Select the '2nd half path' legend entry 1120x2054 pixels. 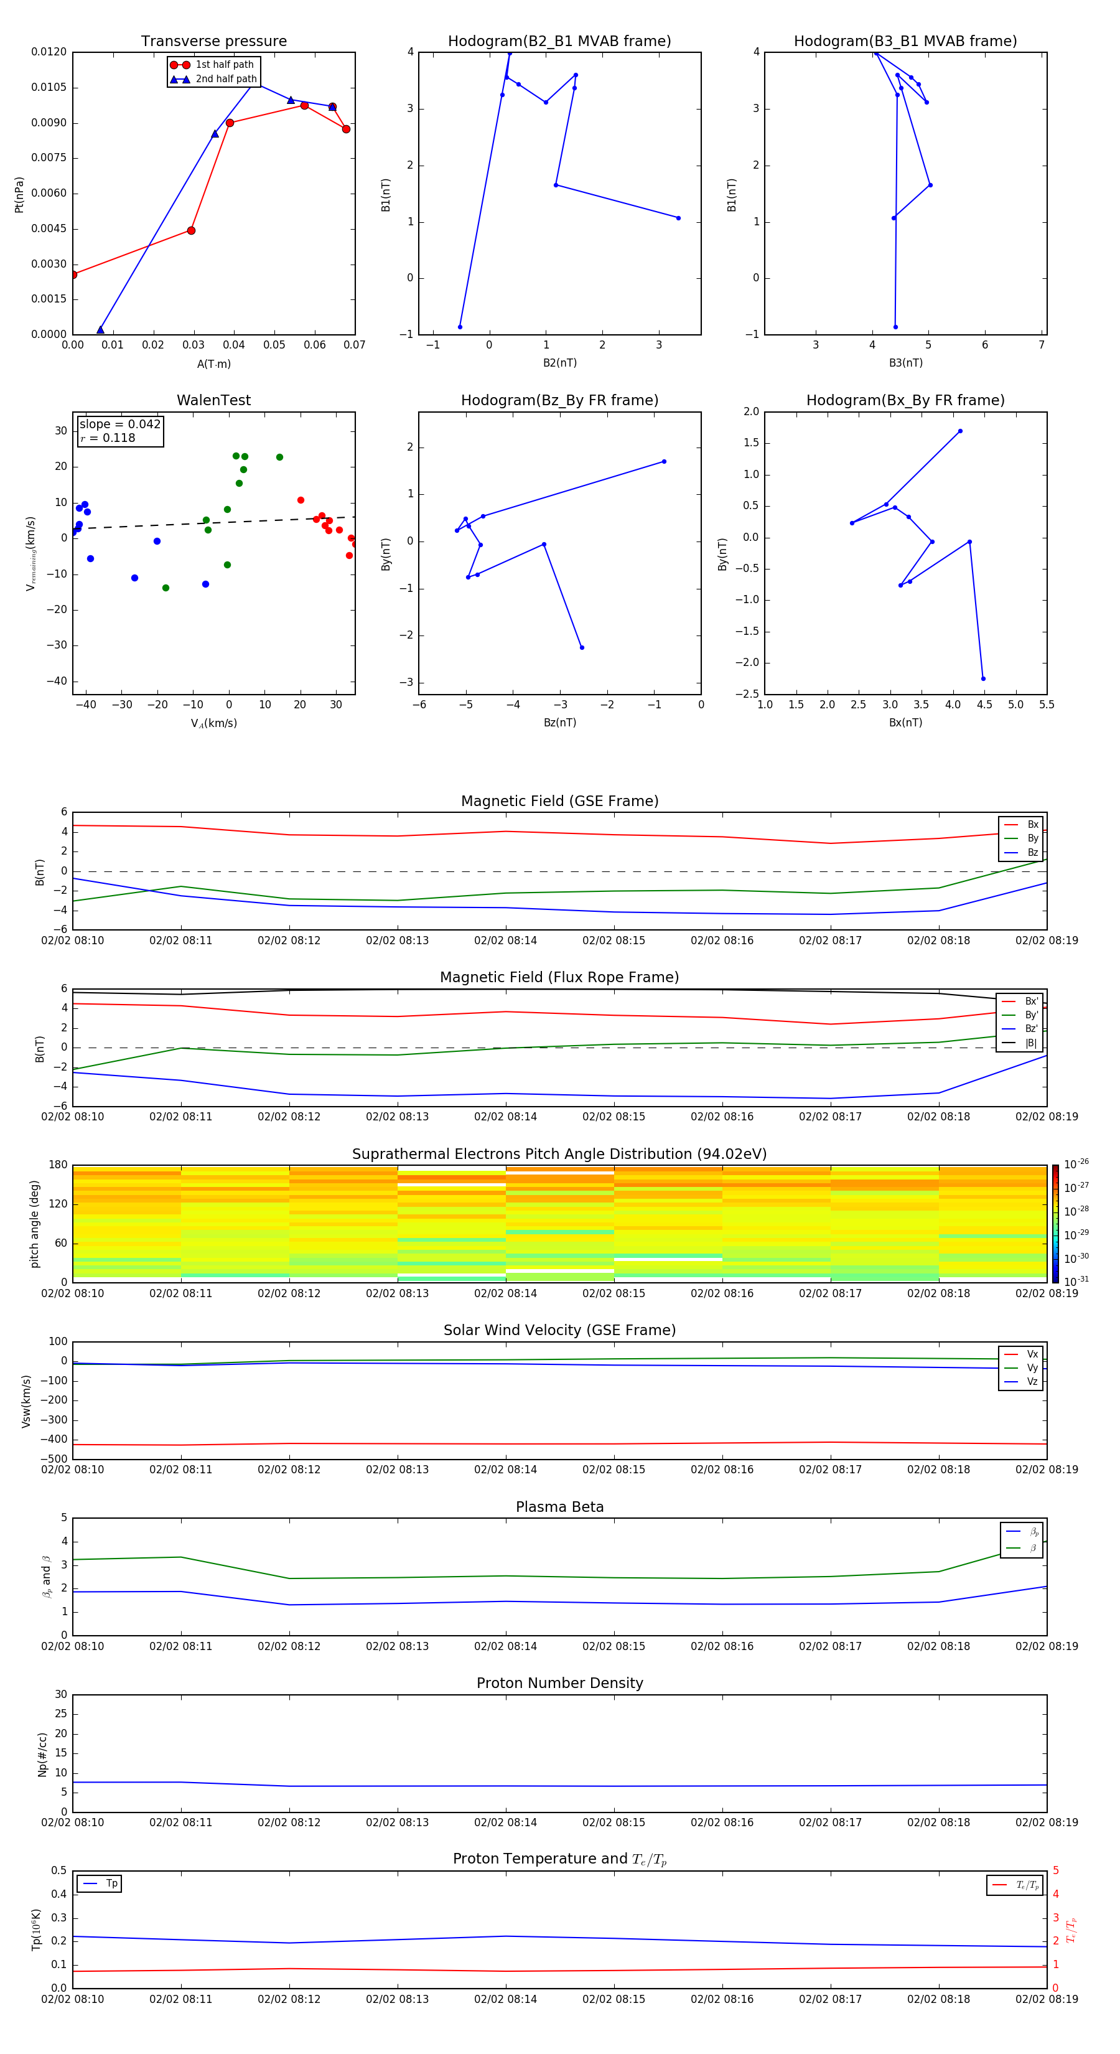click(213, 79)
